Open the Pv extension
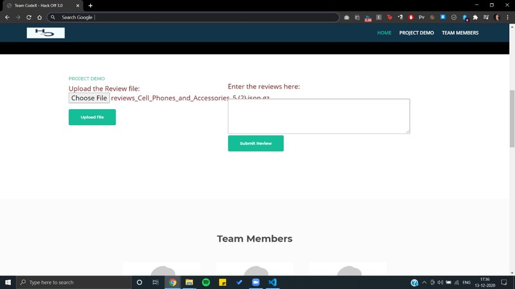515x289 pixels. (x=422, y=17)
